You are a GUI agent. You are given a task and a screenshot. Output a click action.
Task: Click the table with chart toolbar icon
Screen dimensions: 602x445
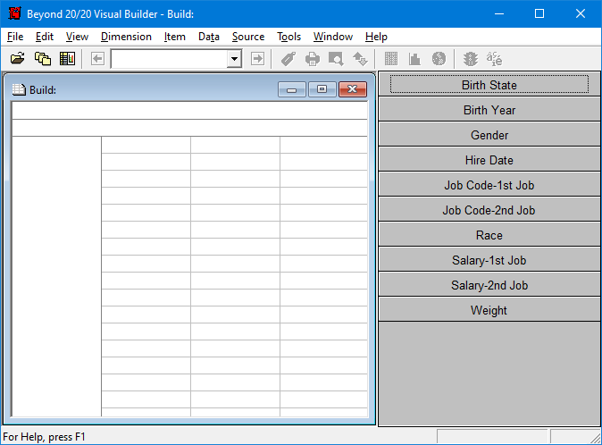click(x=67, y=59)
